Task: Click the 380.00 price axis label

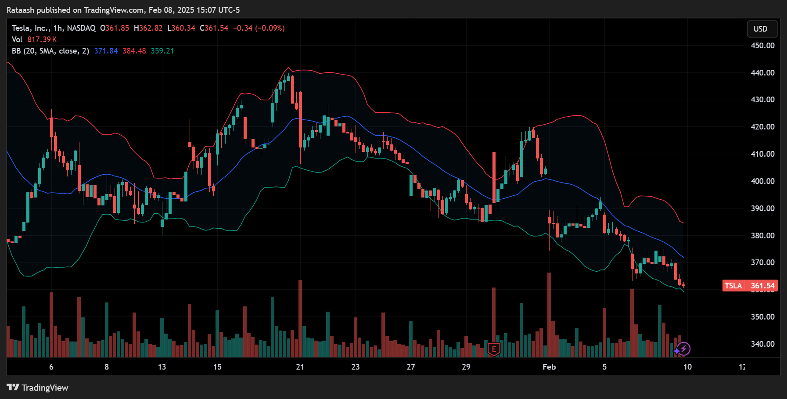Action: click(x=762, y=236)
